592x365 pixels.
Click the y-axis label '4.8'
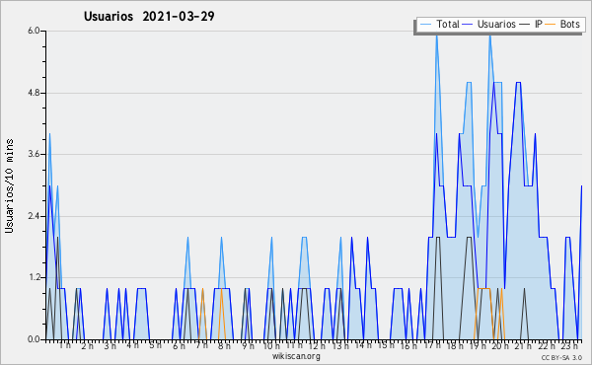[x=34, y=93]
